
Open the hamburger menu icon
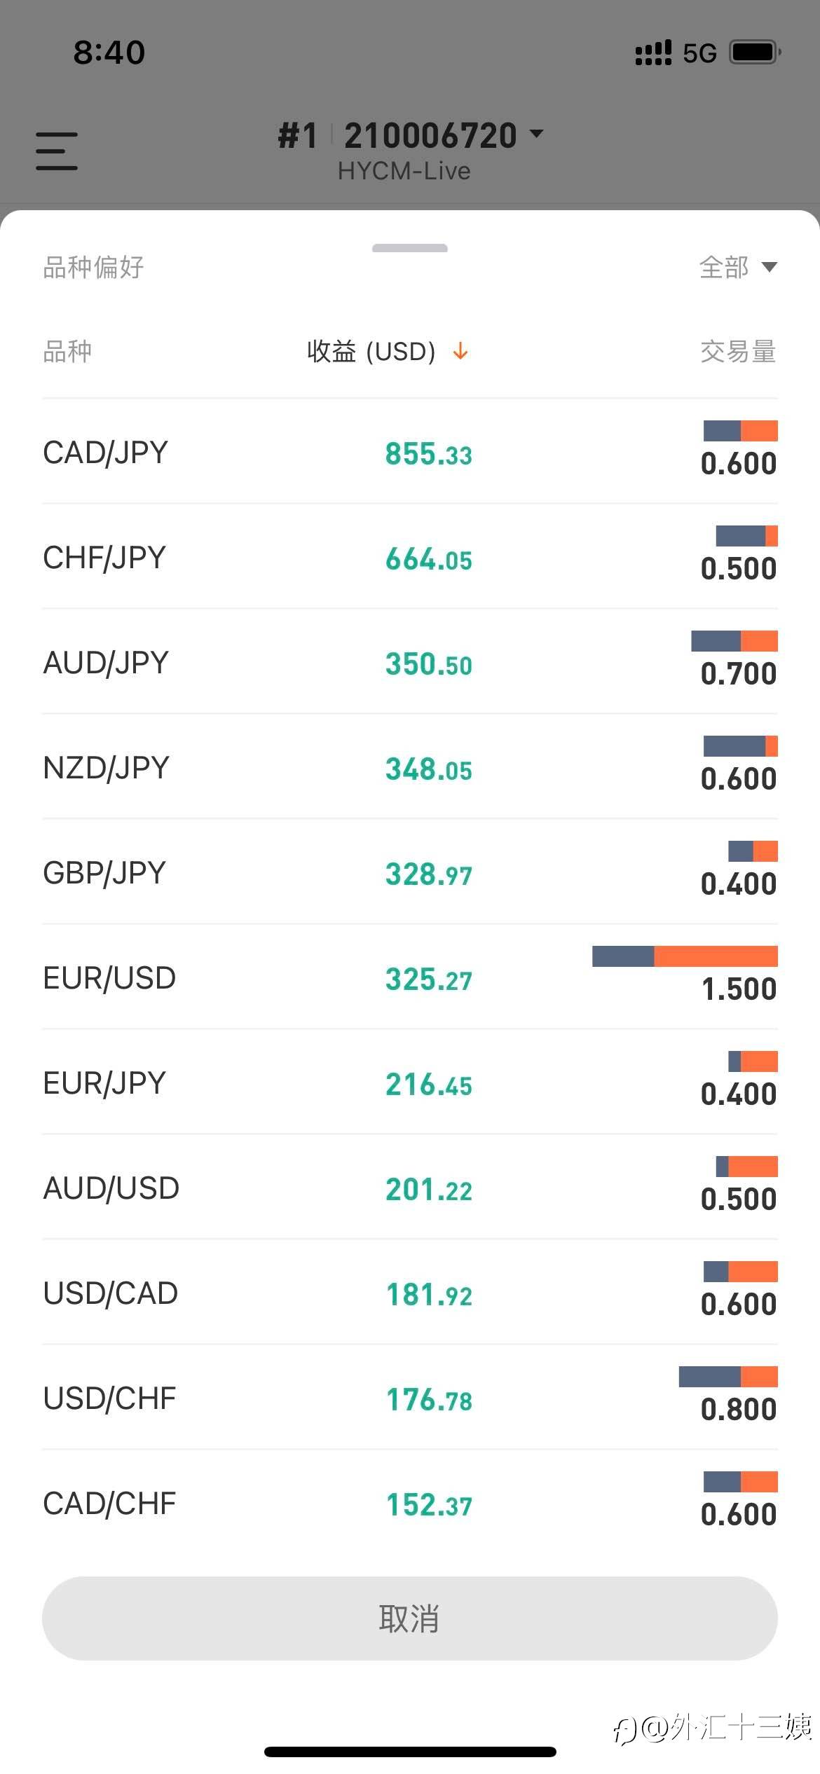[x=57, y=151]
